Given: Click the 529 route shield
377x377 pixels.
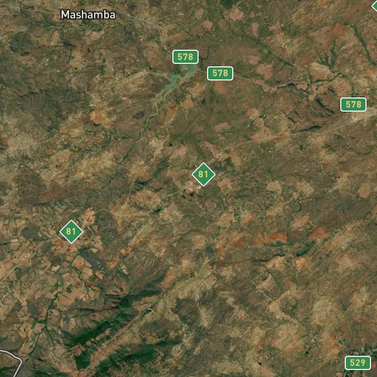Looking at the screenshot, I should tap(357, 363).
